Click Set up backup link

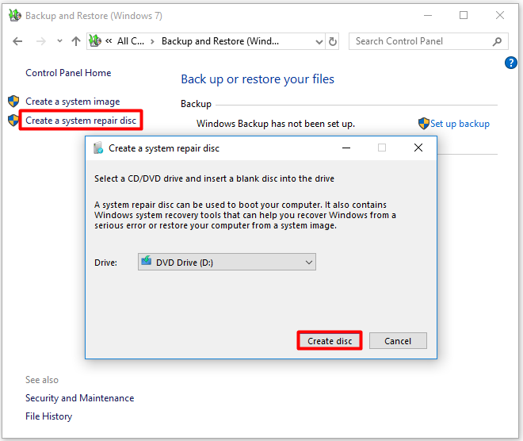point(460,124)
